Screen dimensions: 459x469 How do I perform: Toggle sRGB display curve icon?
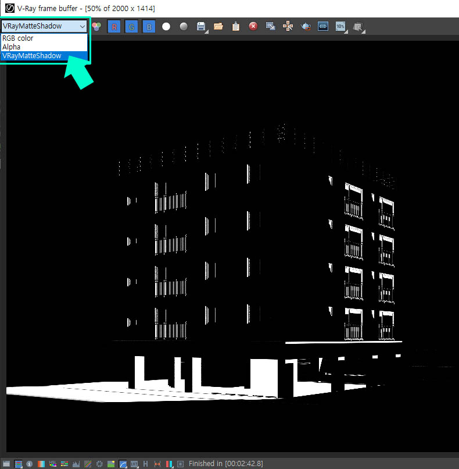(x=123, y=464)
